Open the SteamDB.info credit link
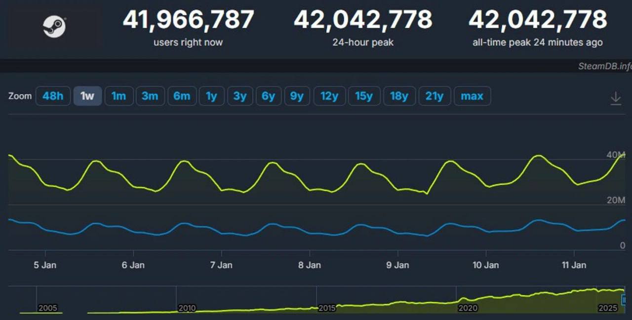Image resolution: width=632 pixels, height=320 pixels. tap(604, 67)
